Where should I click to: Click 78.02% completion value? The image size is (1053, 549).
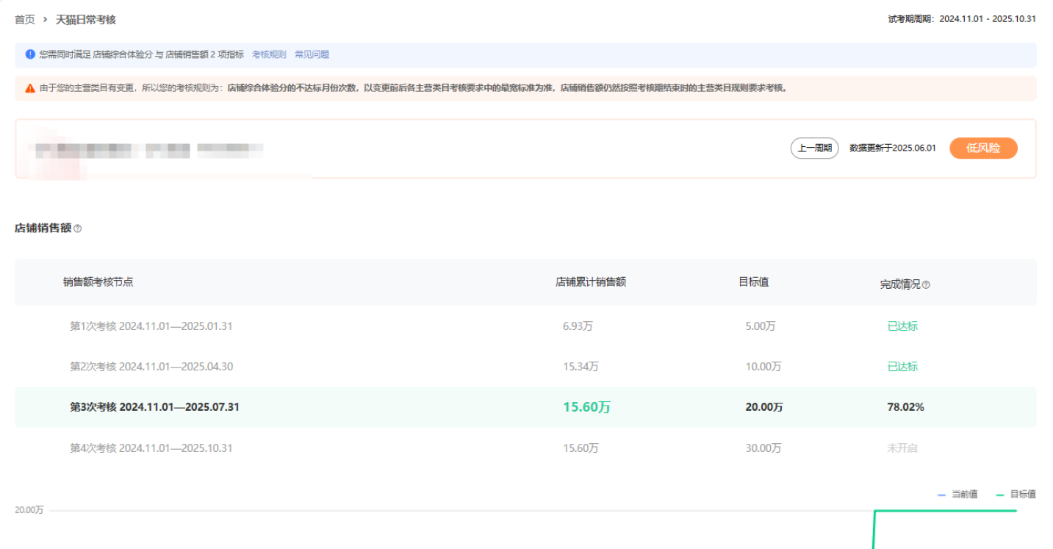pyautogui.click(x=905, y=406)
